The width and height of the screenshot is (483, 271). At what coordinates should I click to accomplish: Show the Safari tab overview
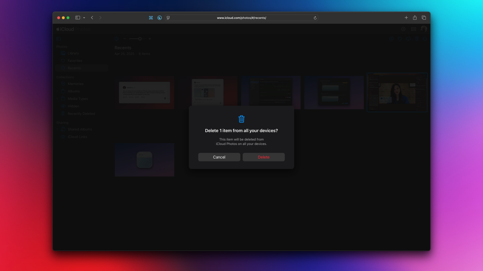click(x=424, y=18)
